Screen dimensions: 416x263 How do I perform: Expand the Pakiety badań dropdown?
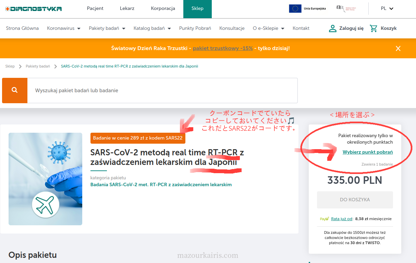point(107,28)
